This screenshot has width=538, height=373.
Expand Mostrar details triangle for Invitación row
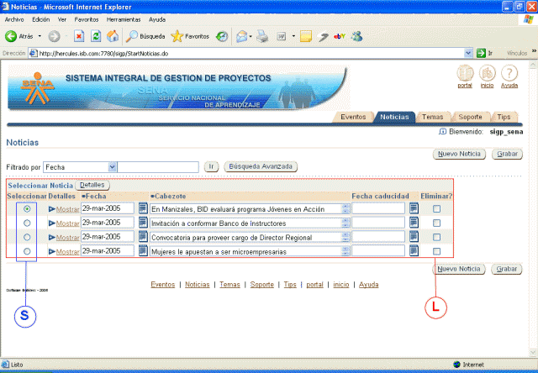52,223
